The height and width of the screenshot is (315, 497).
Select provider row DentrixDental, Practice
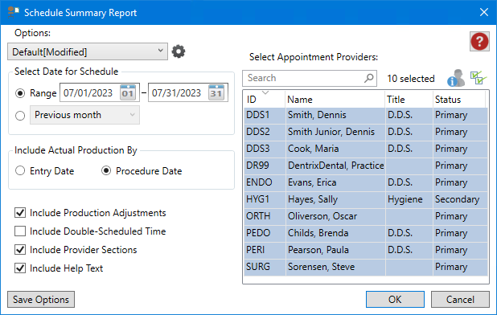point(366,166)
